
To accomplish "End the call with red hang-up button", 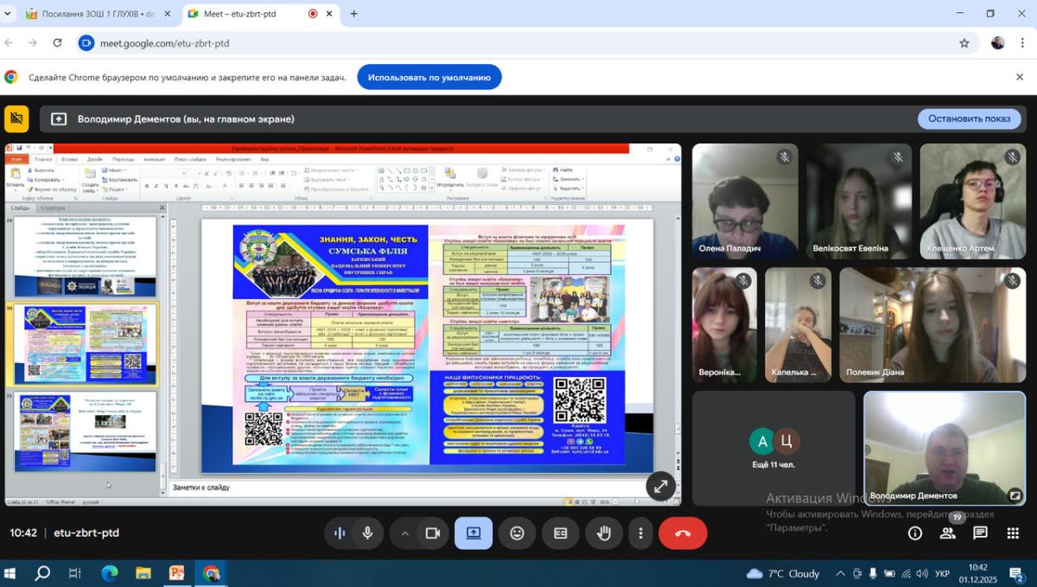I will [x=683, y=533].
